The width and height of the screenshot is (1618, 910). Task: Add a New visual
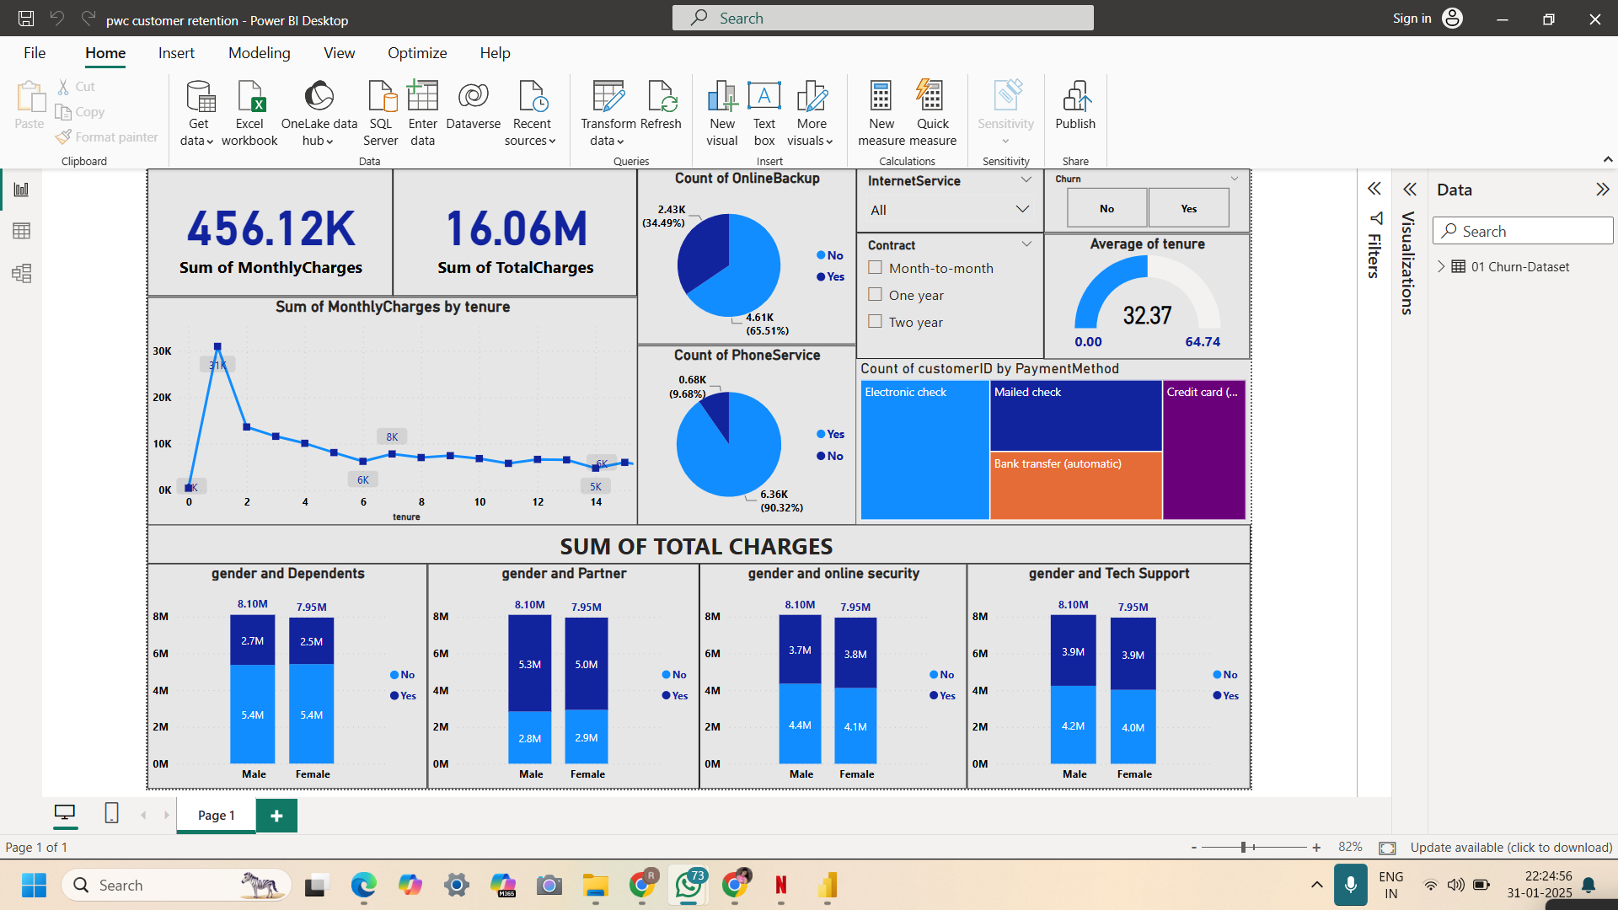tap(722, 114)
